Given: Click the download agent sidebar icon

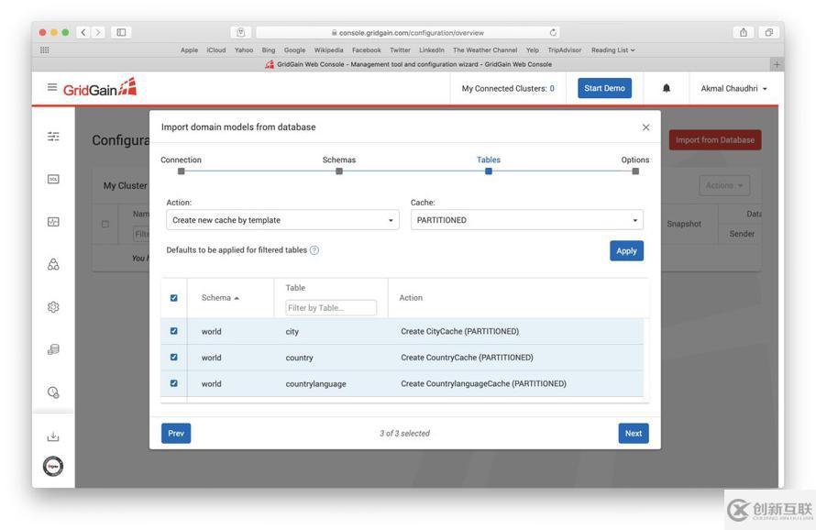Looking at the screenshot, I should [x=53, y=436].
